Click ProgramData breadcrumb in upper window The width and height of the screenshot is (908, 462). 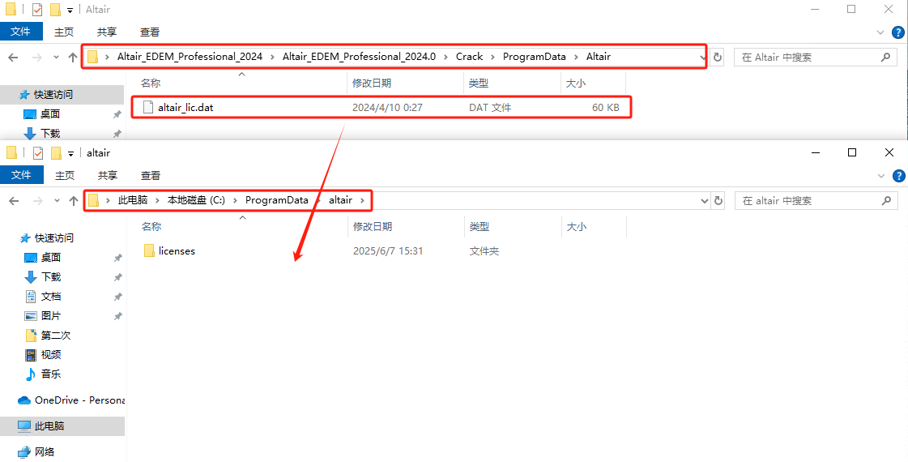click(534, 57)
